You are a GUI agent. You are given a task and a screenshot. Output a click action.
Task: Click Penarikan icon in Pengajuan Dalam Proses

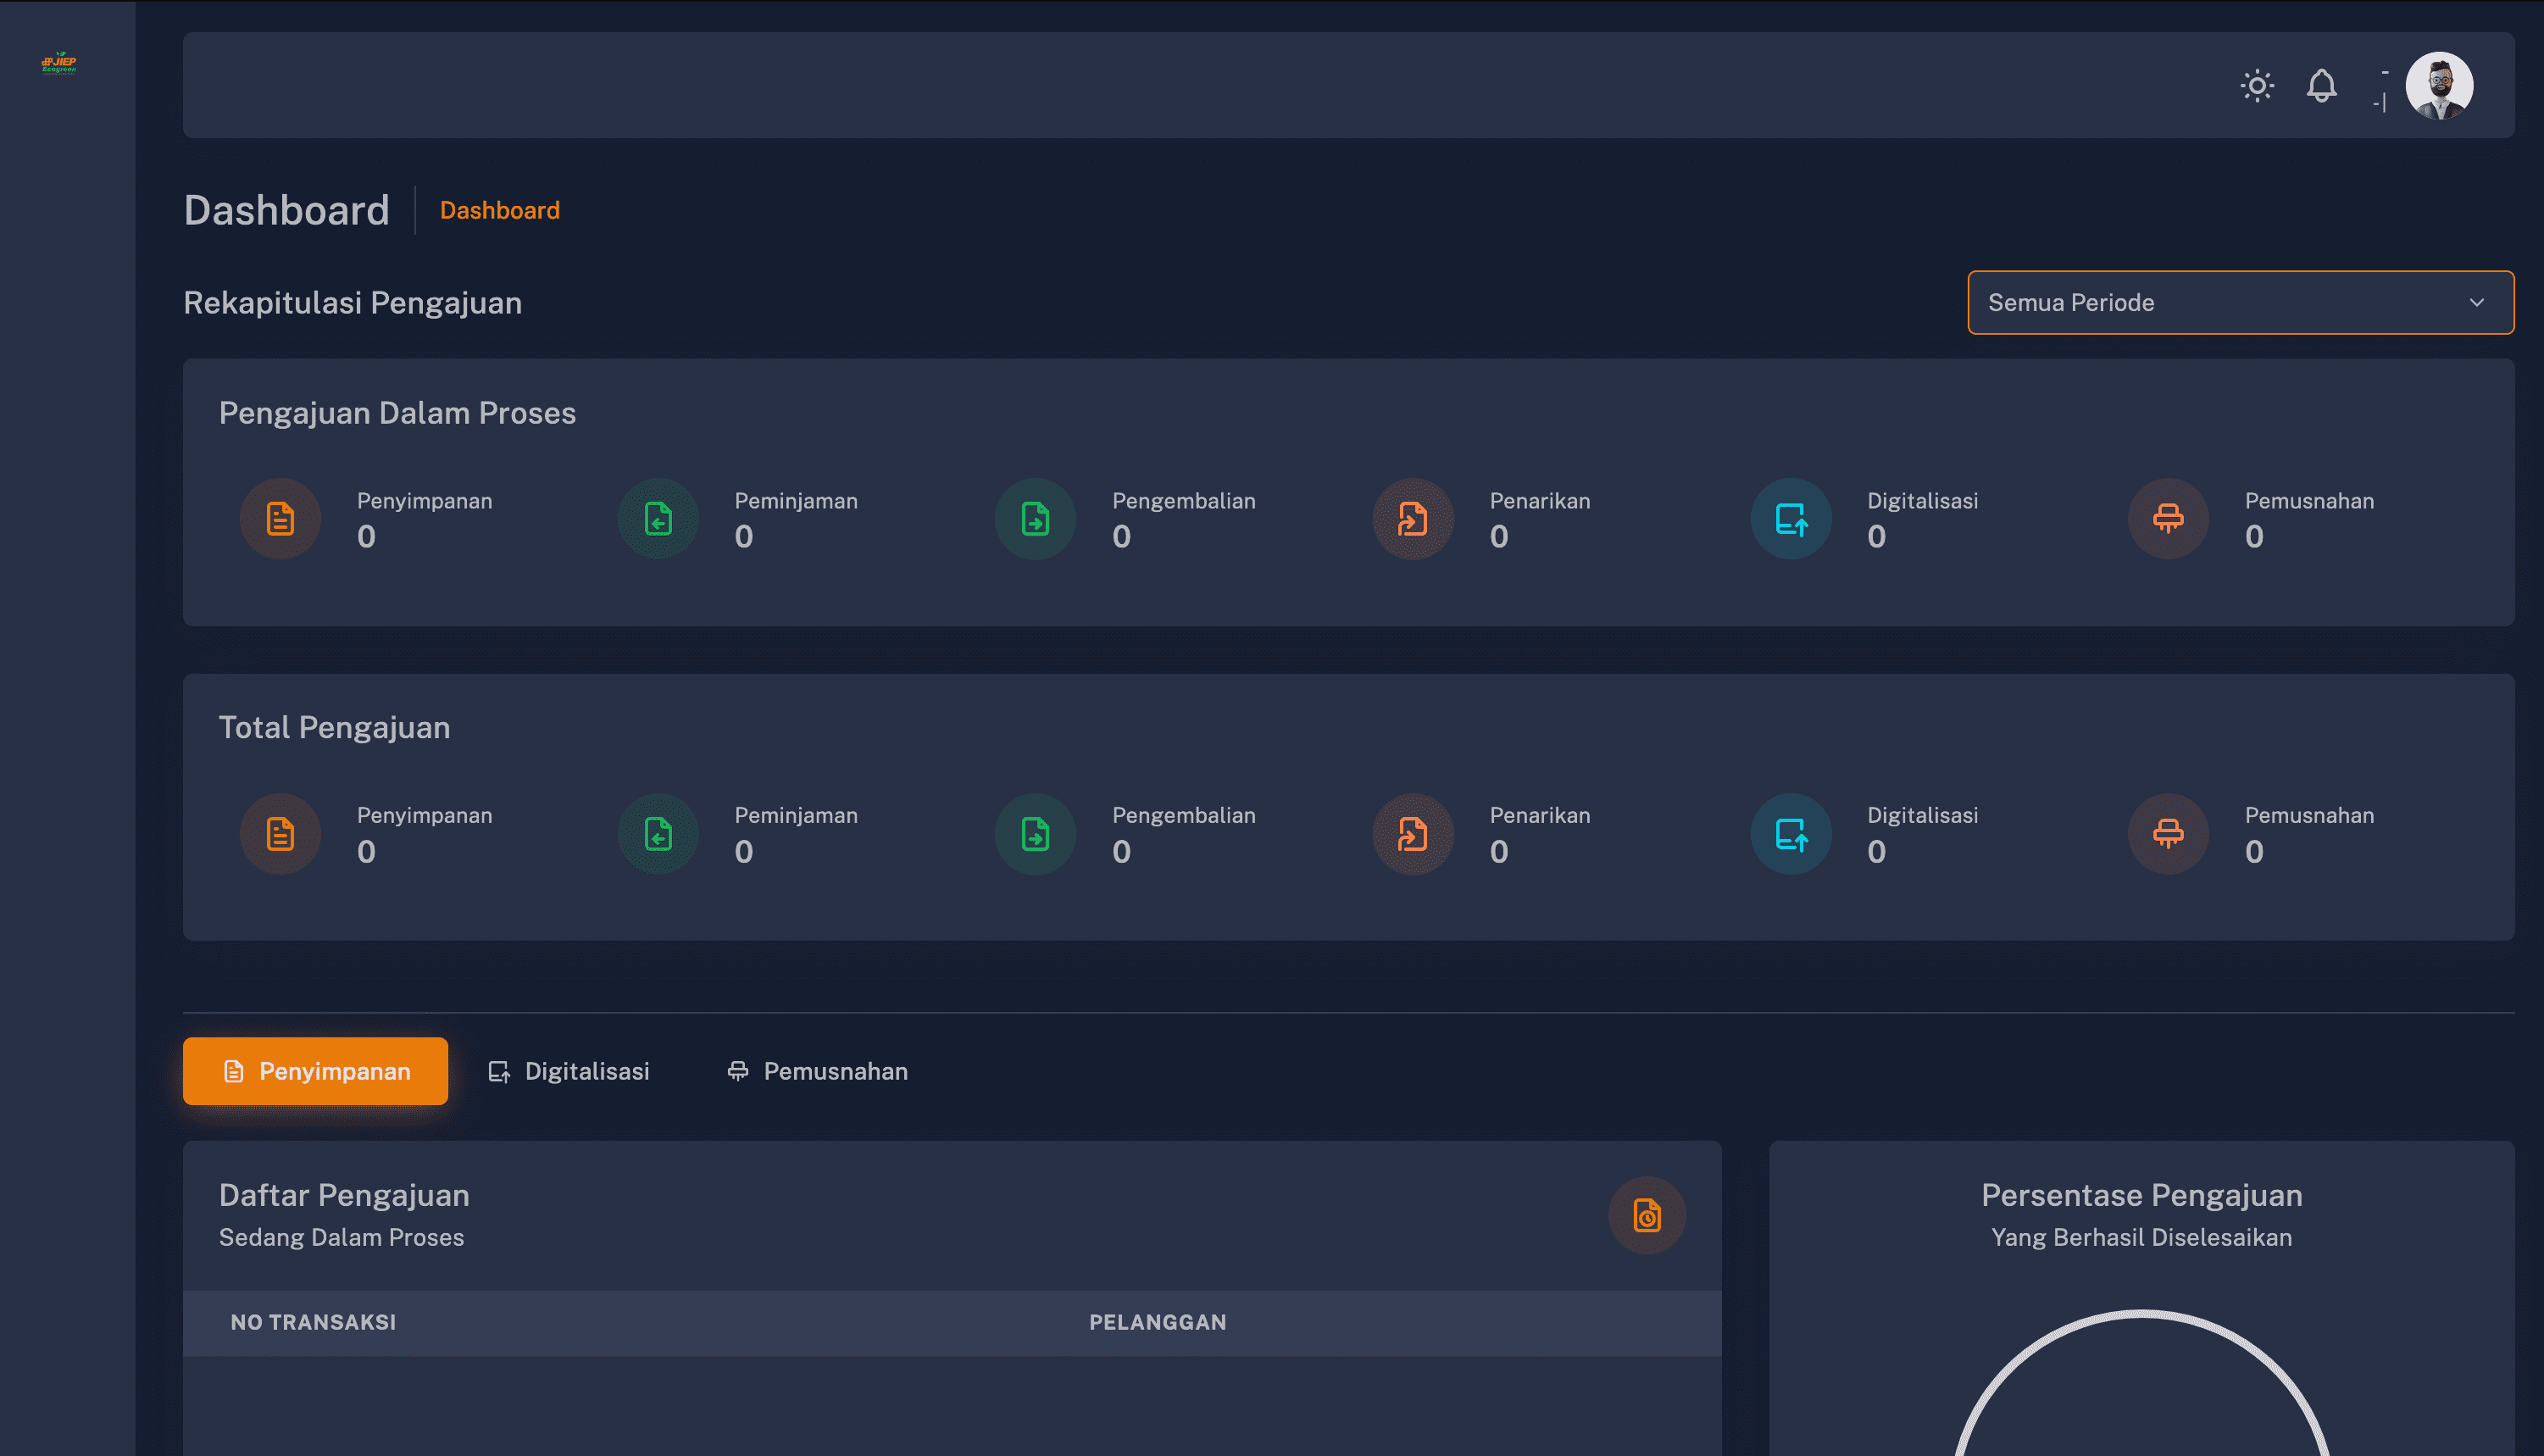pos(1413,519)
